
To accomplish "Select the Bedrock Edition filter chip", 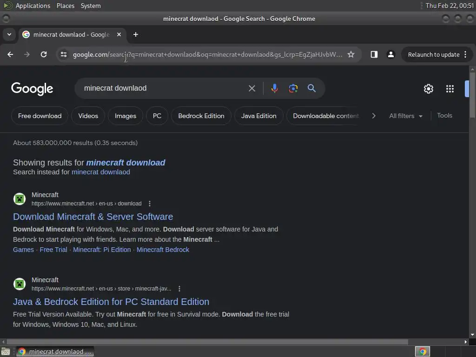I will (x=201, y=116).
